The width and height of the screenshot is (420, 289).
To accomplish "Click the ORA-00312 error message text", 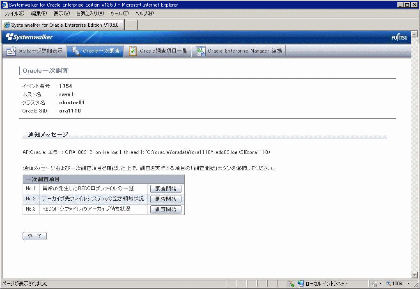I will pos(146,152).
